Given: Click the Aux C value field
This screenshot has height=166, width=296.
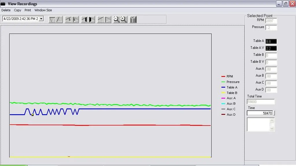Looking at the screenshot, I should pyautogui.click(x=271, y=83).
